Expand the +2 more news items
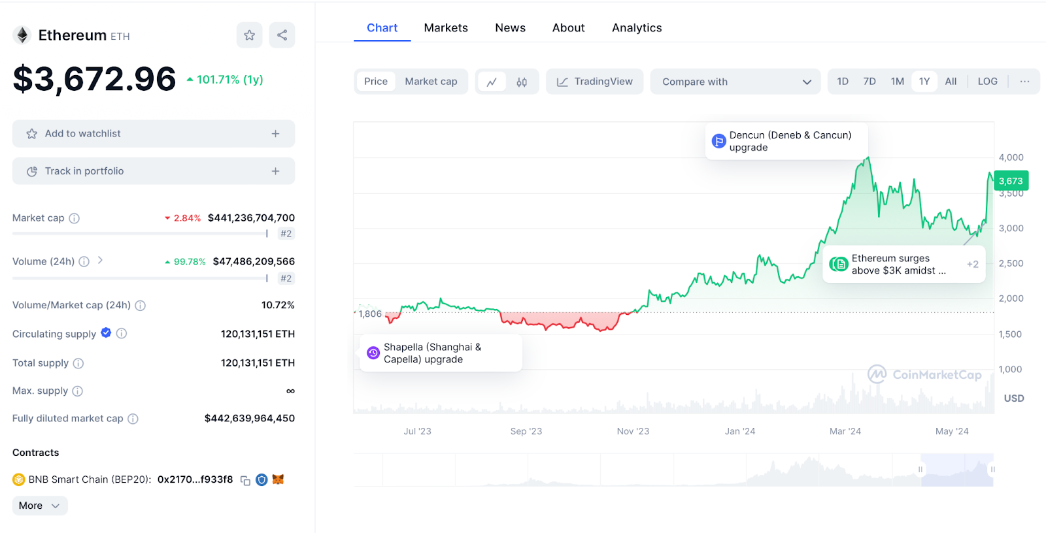Image resolution: width=1046 pixels, height=533 pixels. (973, 265)
